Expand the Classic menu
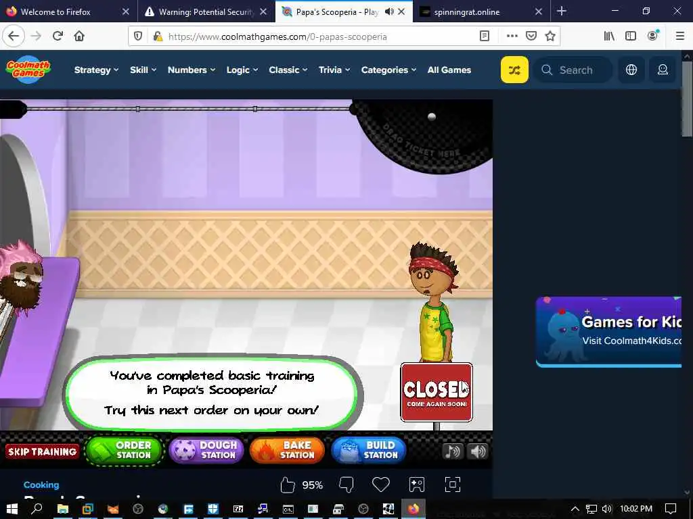The height and width of the screenshot is (519, 693). click(x=288, y=70)
